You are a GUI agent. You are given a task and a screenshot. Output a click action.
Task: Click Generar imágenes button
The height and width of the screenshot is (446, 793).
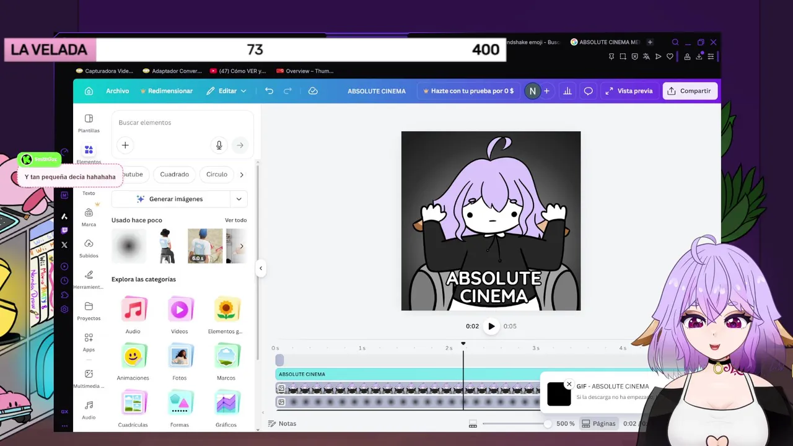point(170,199)
